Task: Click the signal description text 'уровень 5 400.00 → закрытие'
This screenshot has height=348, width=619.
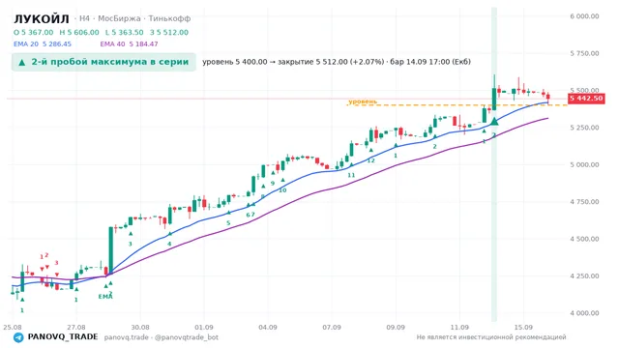Action: tap(259, 62)
